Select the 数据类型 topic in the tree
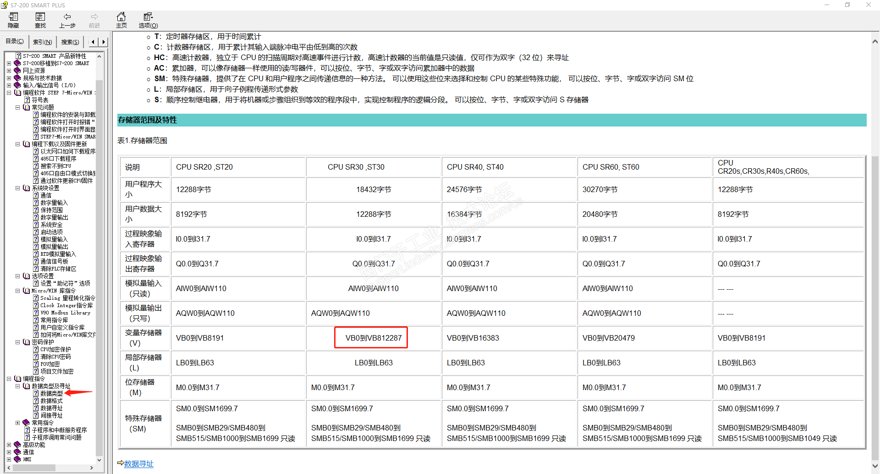 [x=51, y=393]
